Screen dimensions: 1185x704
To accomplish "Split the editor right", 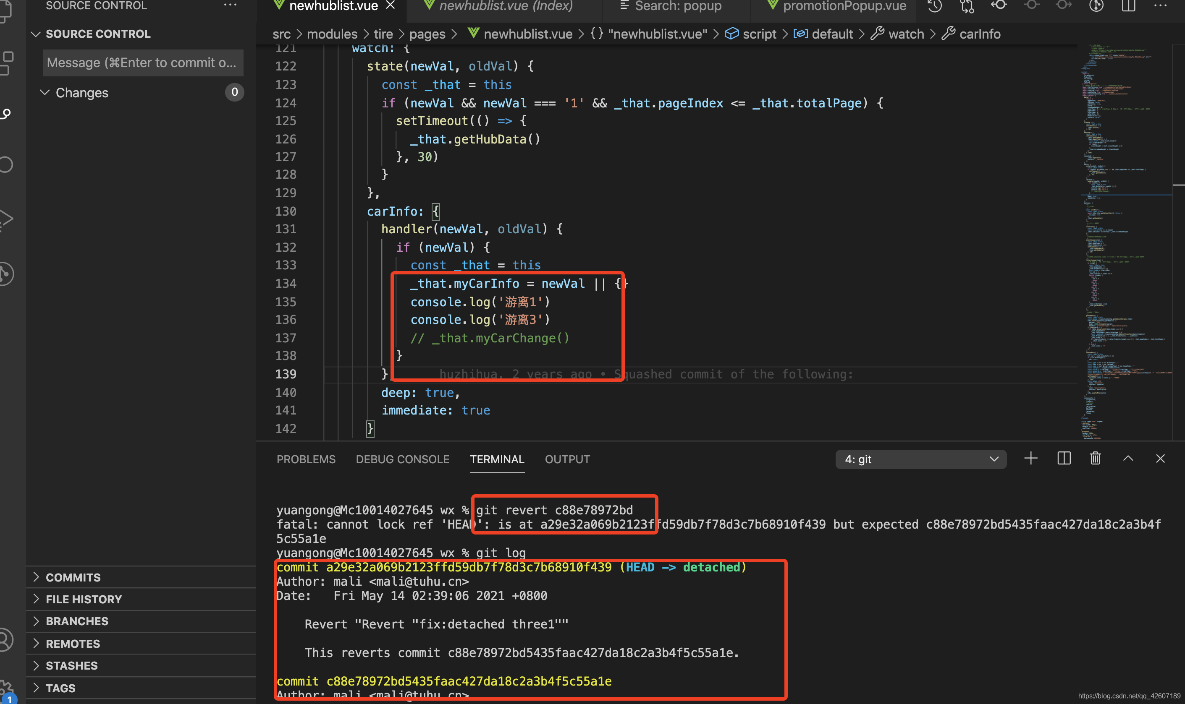I will (x=1128, y=6).
